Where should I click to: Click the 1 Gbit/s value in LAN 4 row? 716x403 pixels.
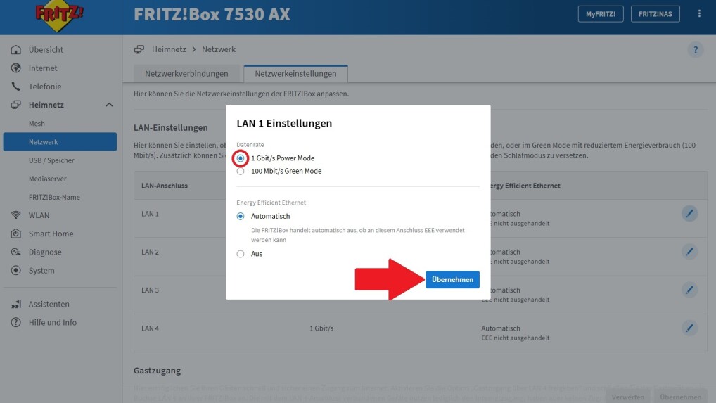pyautogui.click(x=321, y=328)
